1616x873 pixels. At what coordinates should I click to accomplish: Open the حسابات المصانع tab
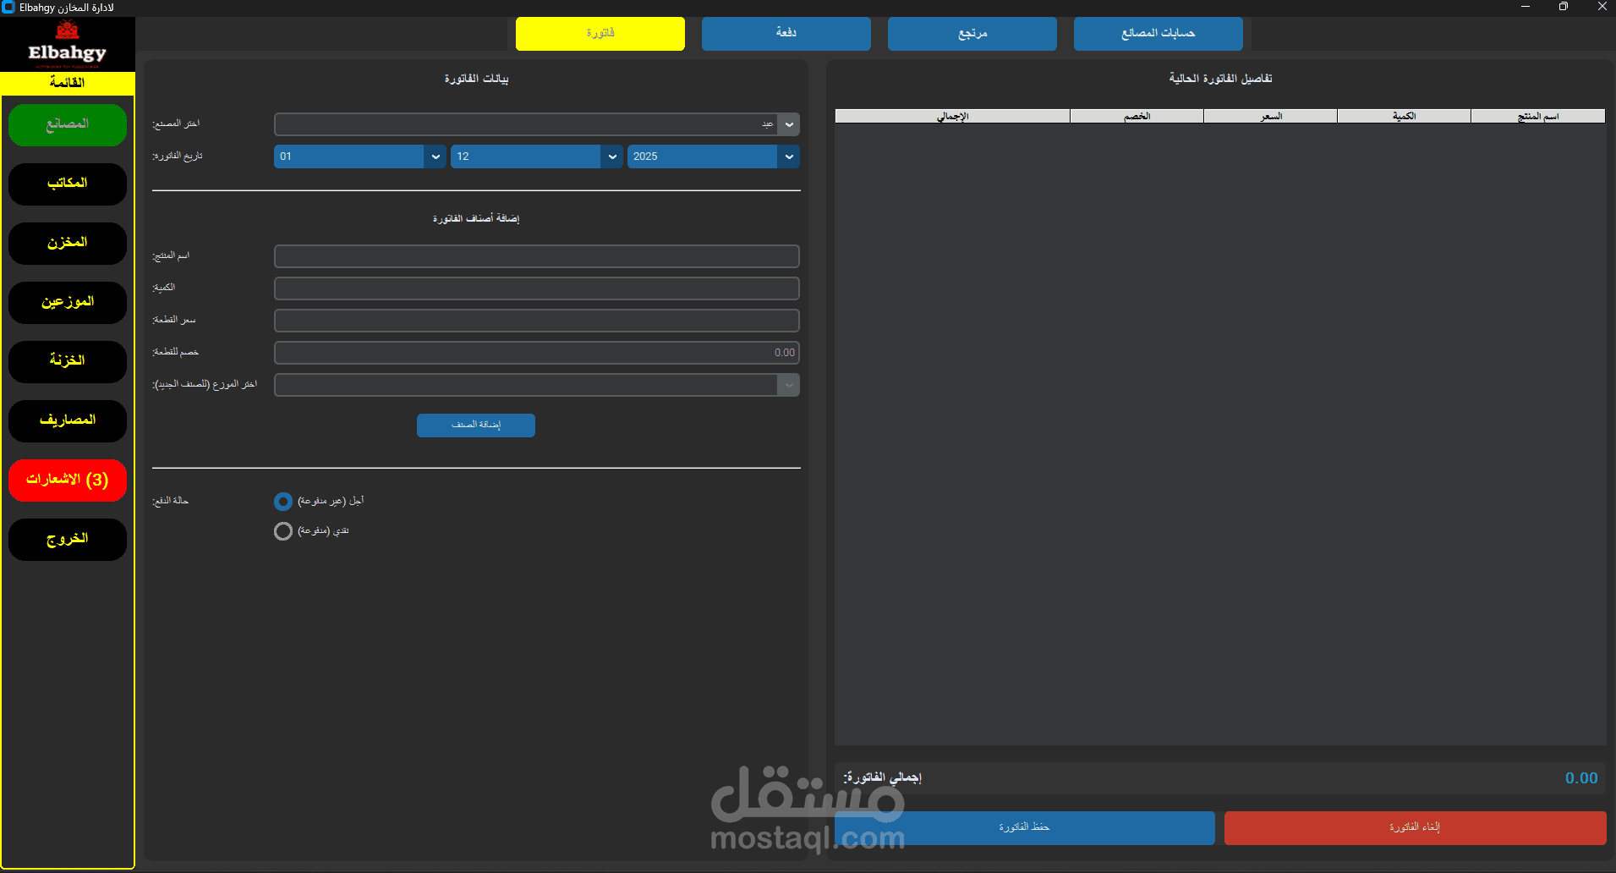pos(1157,33)
